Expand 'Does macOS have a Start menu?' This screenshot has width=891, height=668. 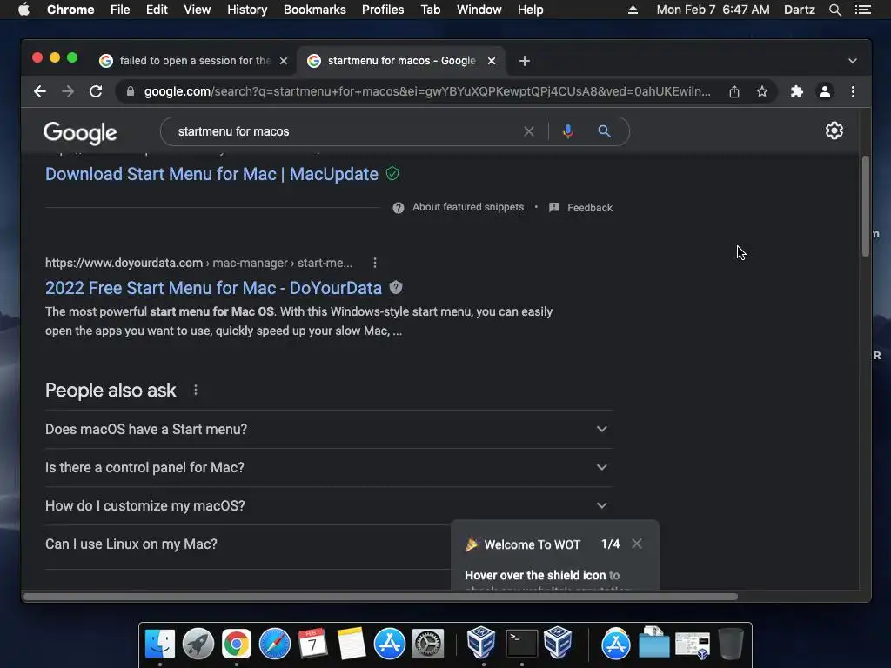pyautogui.click(x=328, y=430)
